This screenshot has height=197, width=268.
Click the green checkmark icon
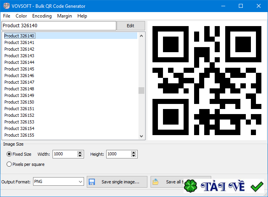(x=257, y=187)
